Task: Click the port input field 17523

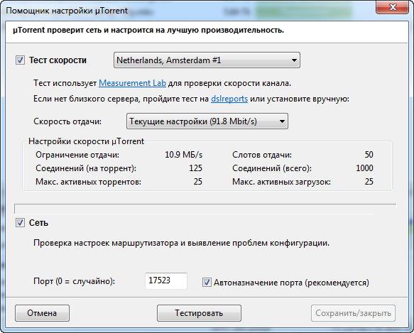Action: click(166, 280)
